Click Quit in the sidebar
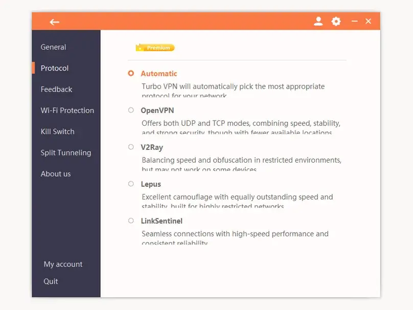The image size is (413, 310). (x=51, y=281)
